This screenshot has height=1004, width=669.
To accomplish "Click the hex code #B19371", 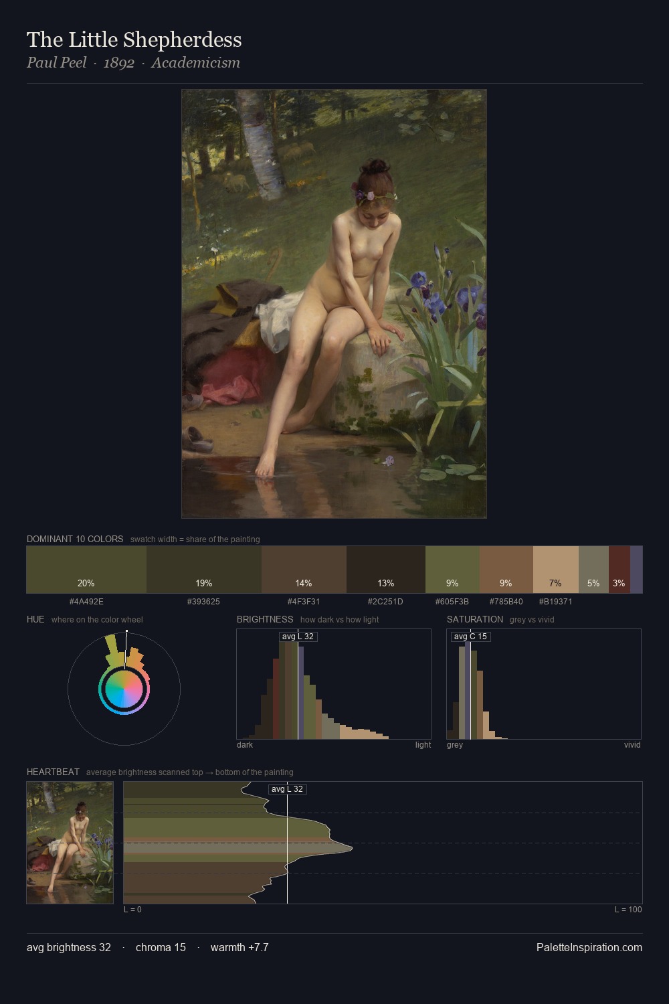I will (x=555, y=602).
